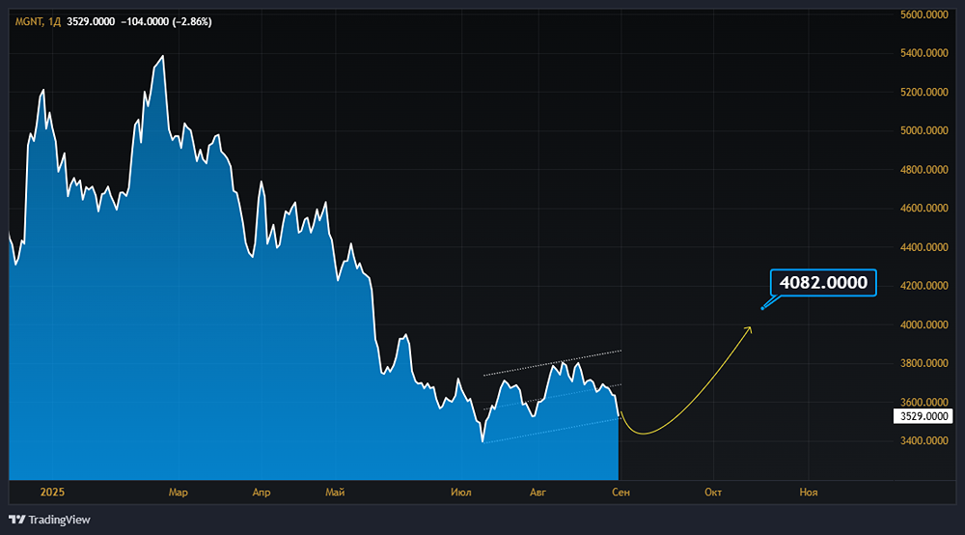Click the current price tag 3529.0000 on axis
Screen dimensions: 965x535
924,416
